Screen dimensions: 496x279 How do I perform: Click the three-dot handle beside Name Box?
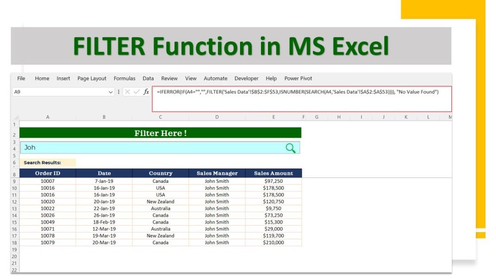click(118, 92)
